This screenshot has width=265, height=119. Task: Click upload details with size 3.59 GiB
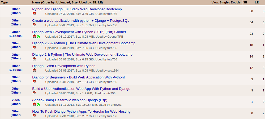click(x=81, y=14)
